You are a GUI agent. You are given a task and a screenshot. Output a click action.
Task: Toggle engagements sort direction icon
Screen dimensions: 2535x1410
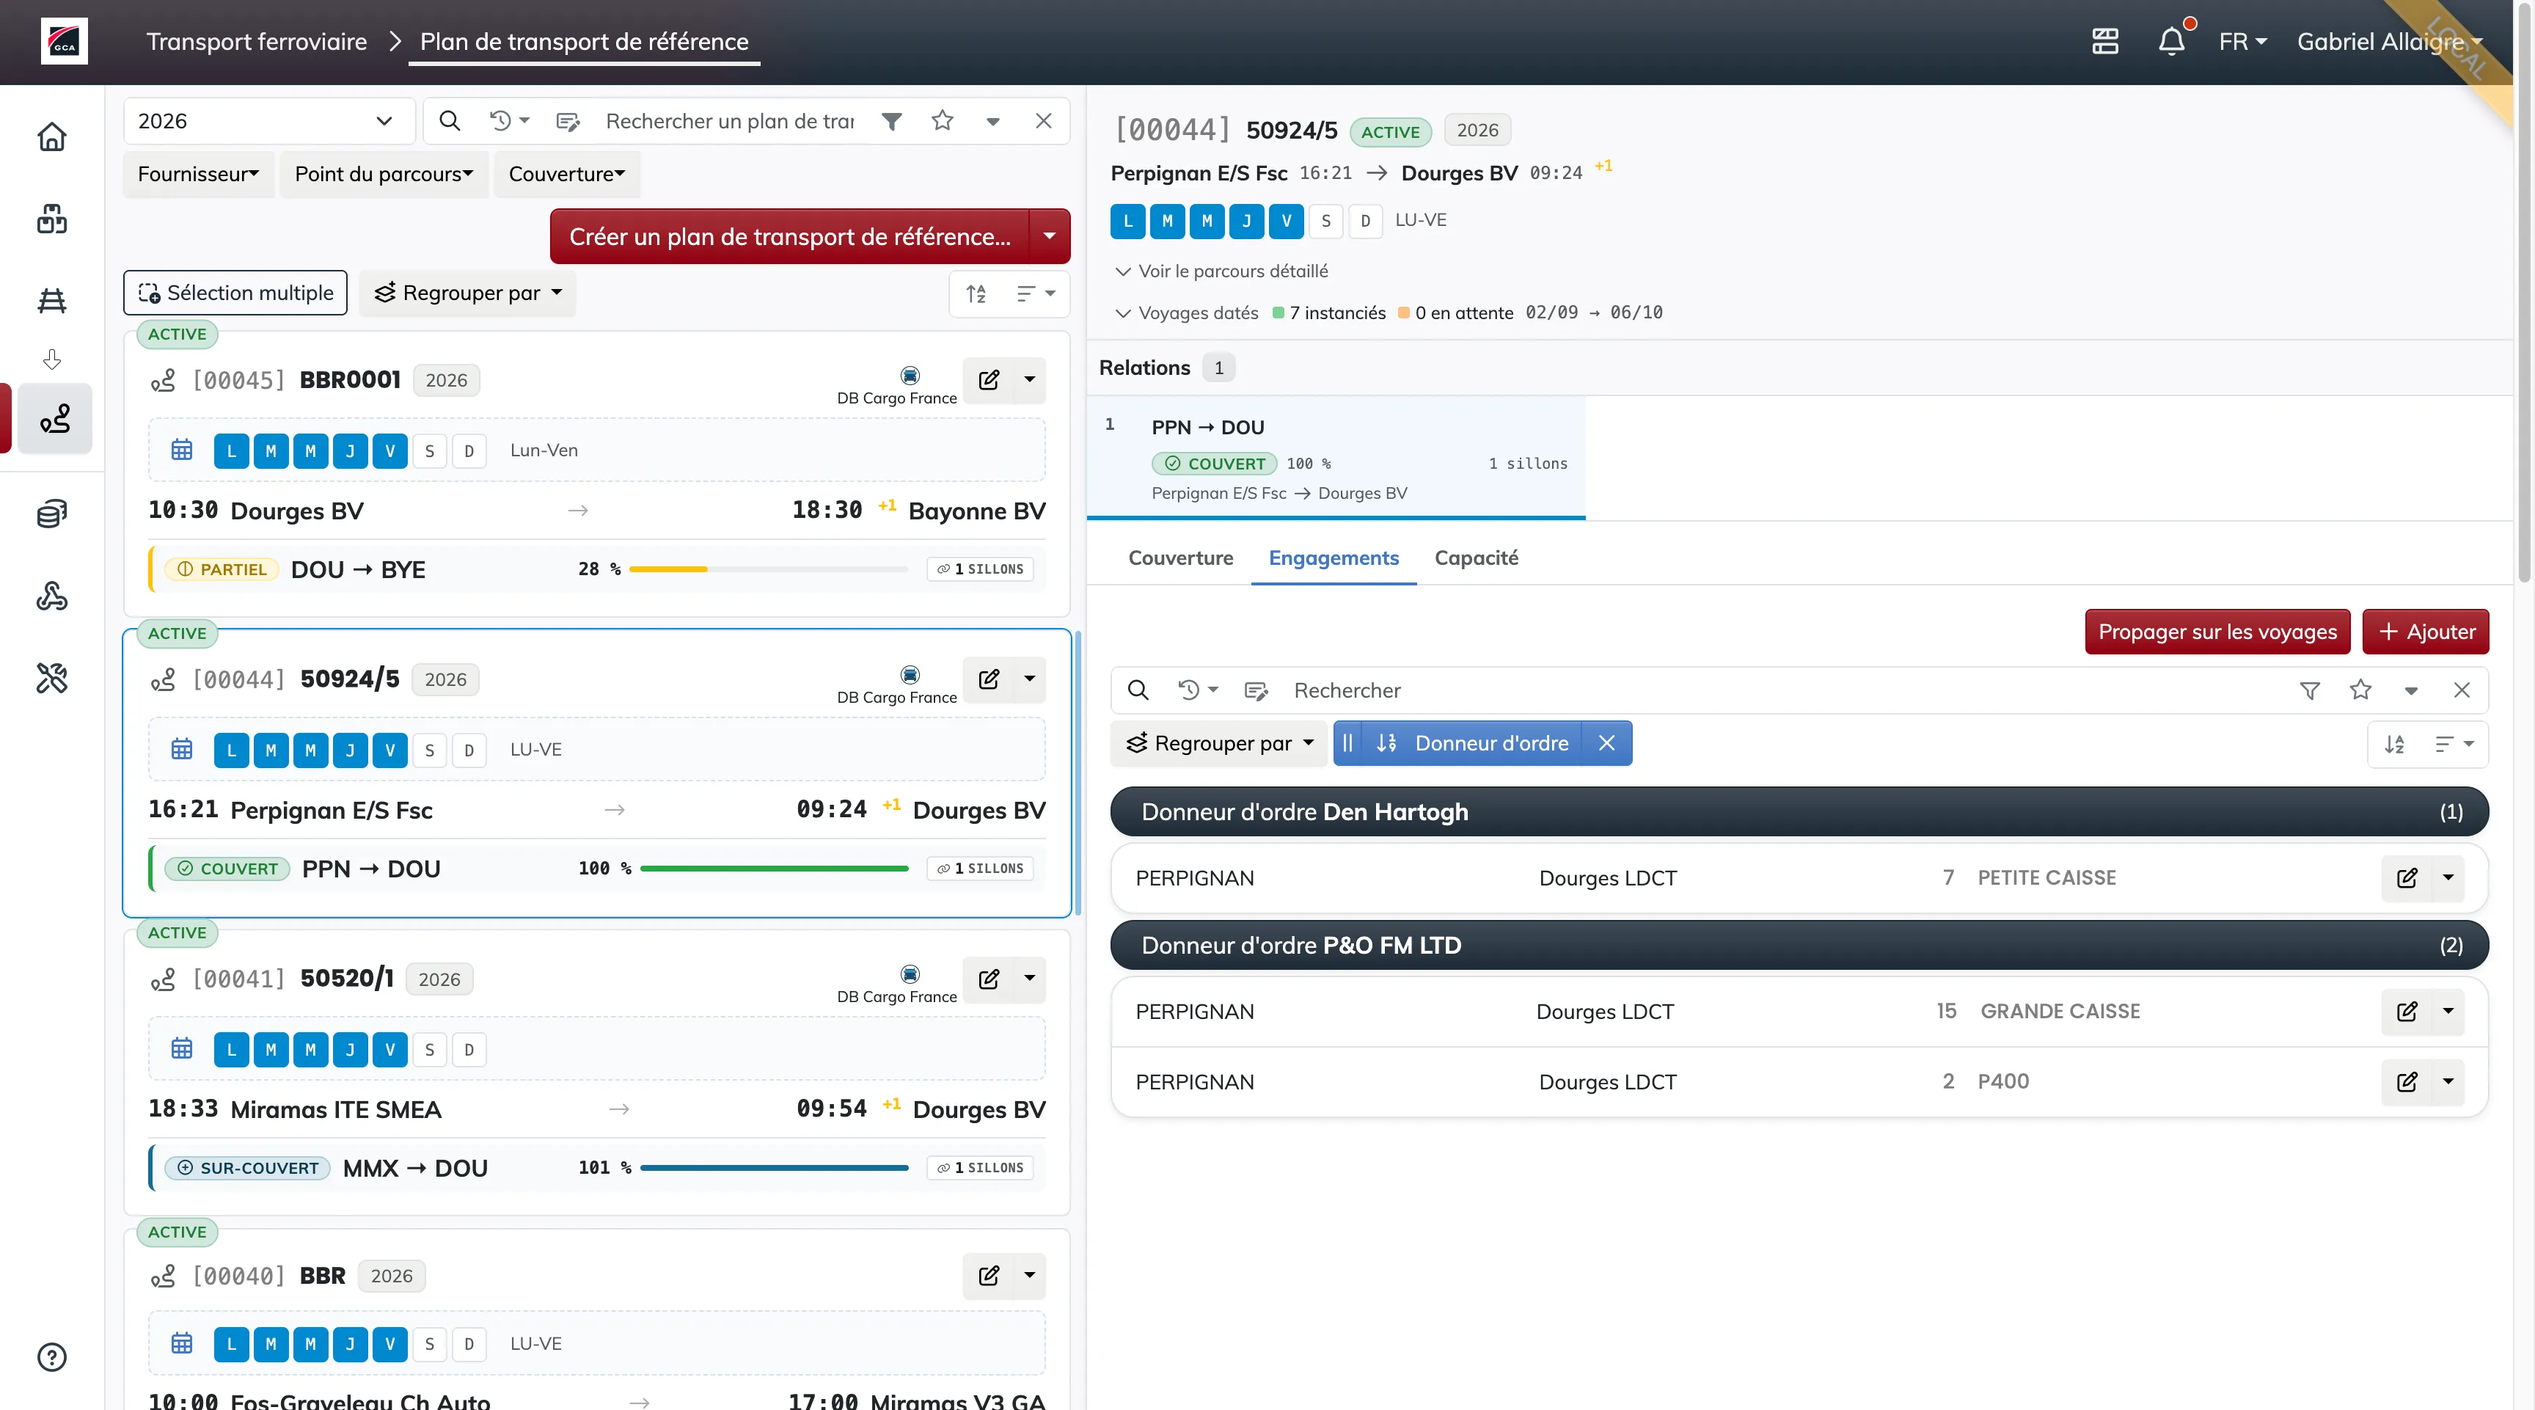[2394, 745]
